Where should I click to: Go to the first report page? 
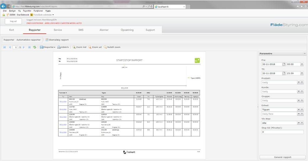tap(4, 47)
